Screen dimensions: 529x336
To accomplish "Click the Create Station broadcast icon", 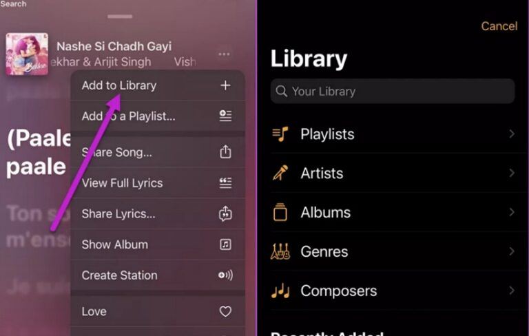I will tap(225, 275).
